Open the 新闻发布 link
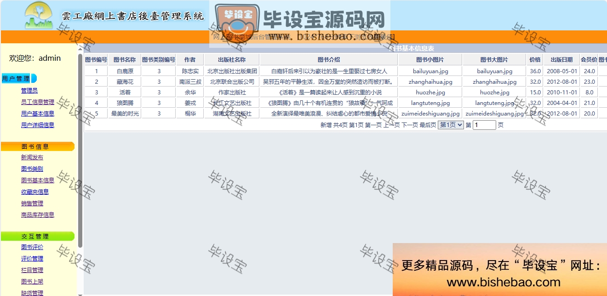The width and height of the screenshot is (607, 296). point(32,157)
